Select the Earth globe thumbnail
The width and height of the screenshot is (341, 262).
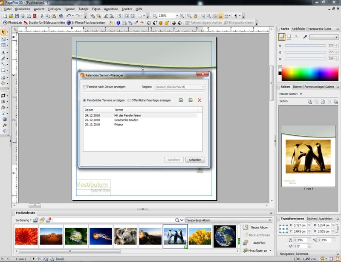click(225, 236)
